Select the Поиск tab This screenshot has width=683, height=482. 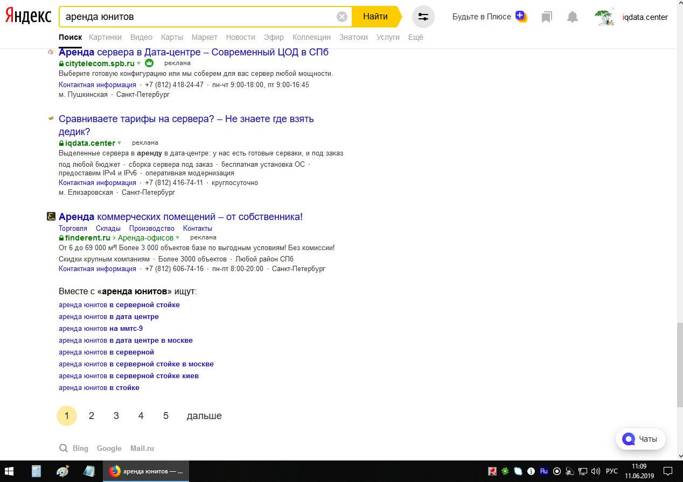[70, 37]
